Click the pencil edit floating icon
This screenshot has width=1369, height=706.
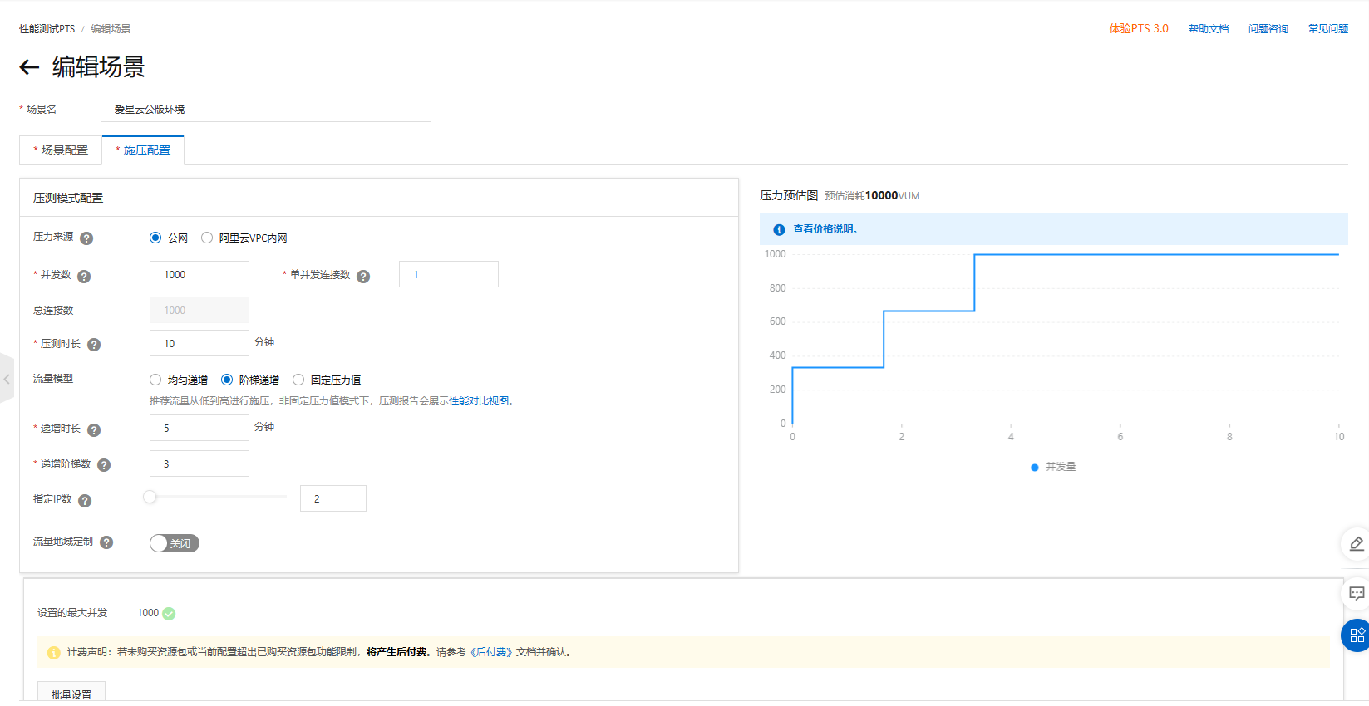(1357, 544)
